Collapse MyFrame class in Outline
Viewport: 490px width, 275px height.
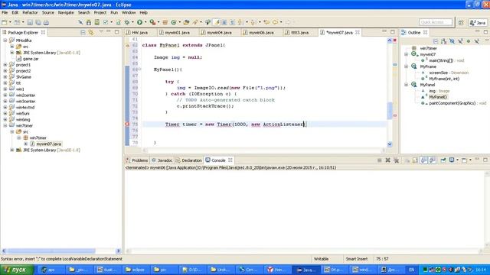pos(407,66)
